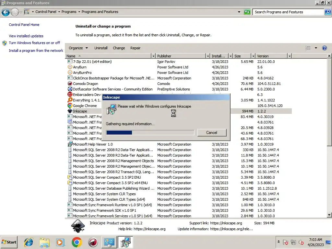Open Windows Explorer folder on taskbar
Viewport: 332px width, 249px height.
[x=44, y=242]
